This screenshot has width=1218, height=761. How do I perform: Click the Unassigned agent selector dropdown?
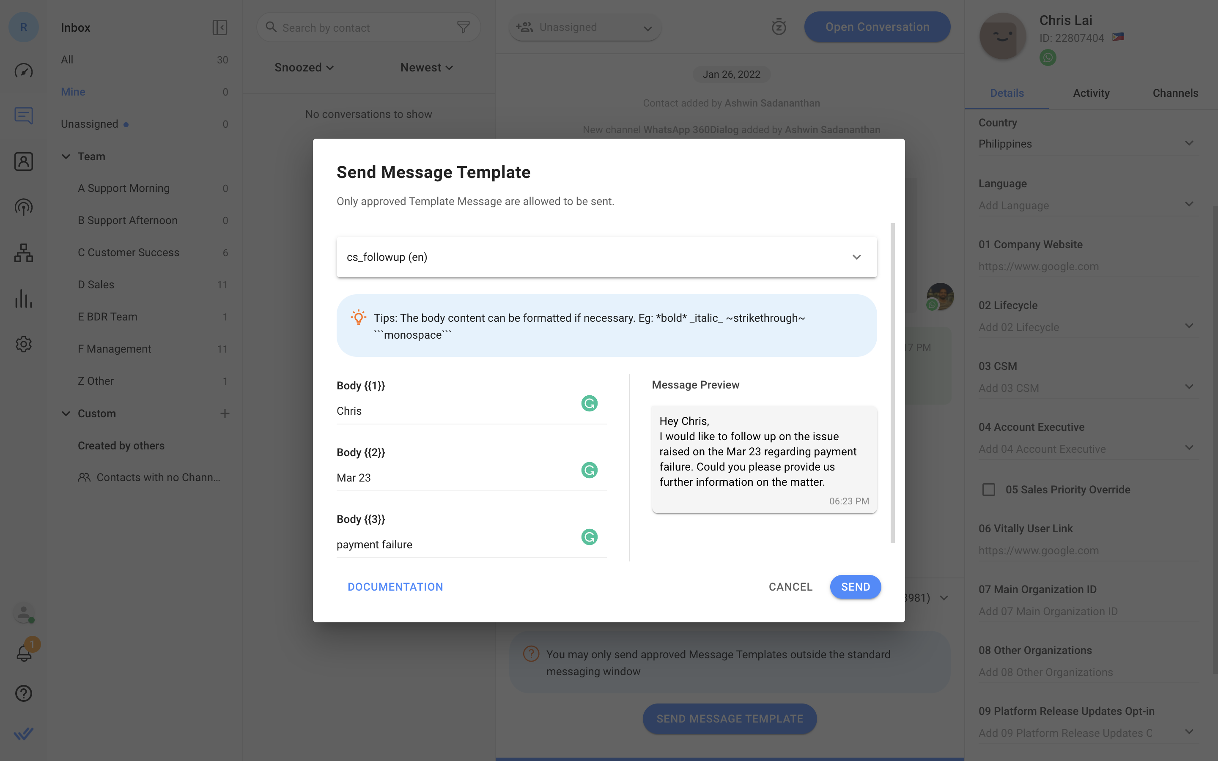click(583, 26)
